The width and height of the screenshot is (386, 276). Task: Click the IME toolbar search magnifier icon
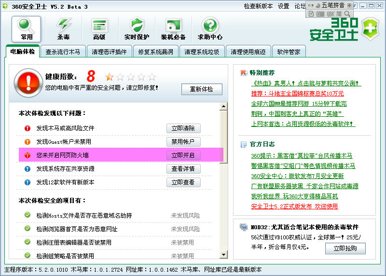(x=347, y=14)
